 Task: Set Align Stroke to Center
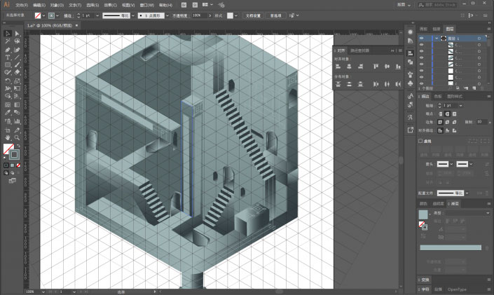pos(441,130)
